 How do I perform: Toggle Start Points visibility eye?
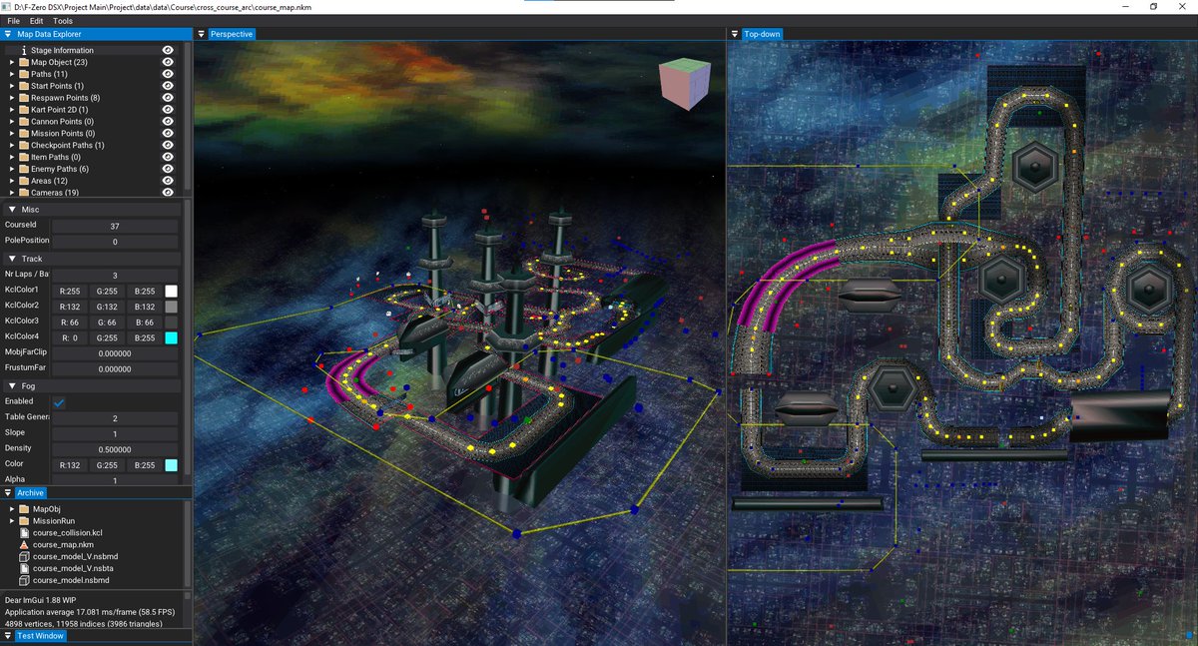pyautogui.click(x=168, y=86)
